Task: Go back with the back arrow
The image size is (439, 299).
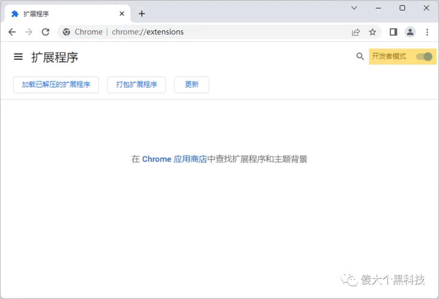Action: [12, 32]
